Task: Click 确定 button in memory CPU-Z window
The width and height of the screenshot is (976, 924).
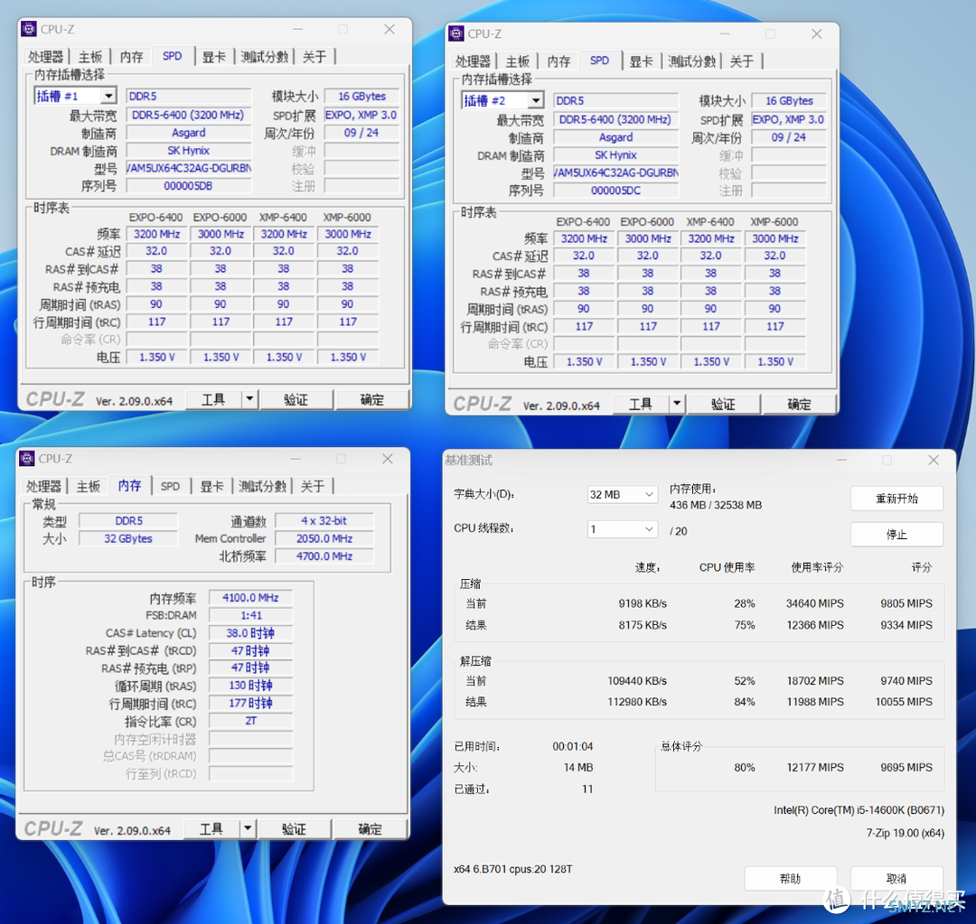Action: pyautogui.click(x=371, y=828)
